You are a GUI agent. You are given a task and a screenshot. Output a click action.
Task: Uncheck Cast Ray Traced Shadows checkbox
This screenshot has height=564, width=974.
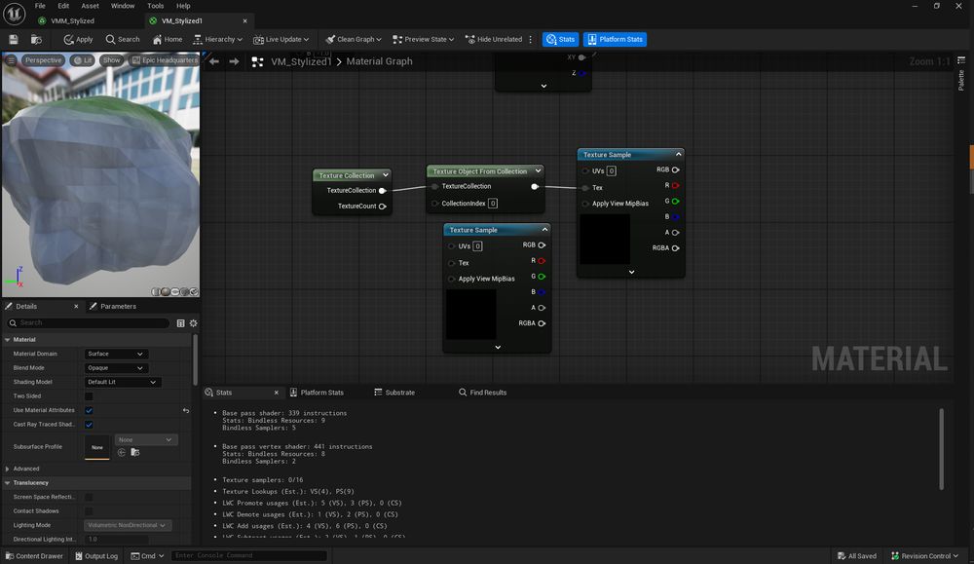point(89,425)
